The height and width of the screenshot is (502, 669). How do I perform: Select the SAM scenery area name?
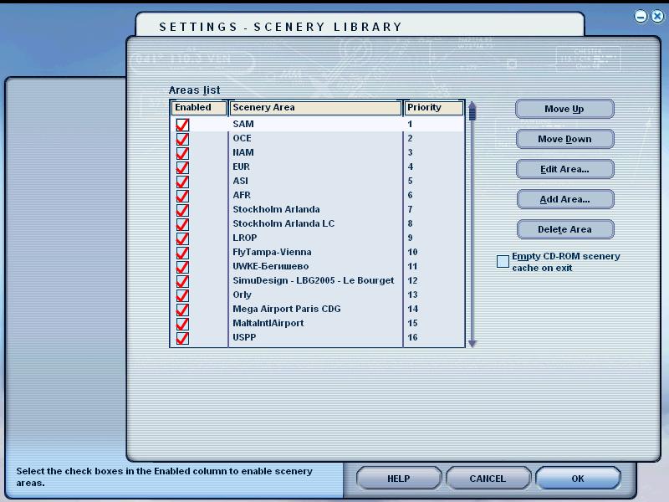coord(243,124)
